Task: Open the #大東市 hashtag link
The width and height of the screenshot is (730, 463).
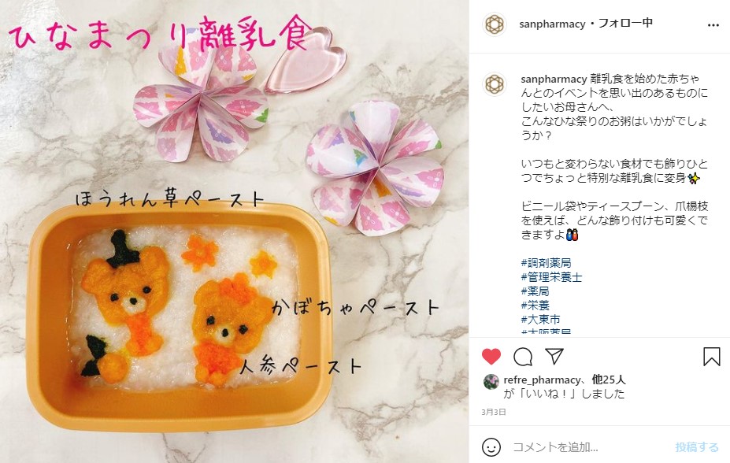Action: point(540,320)
